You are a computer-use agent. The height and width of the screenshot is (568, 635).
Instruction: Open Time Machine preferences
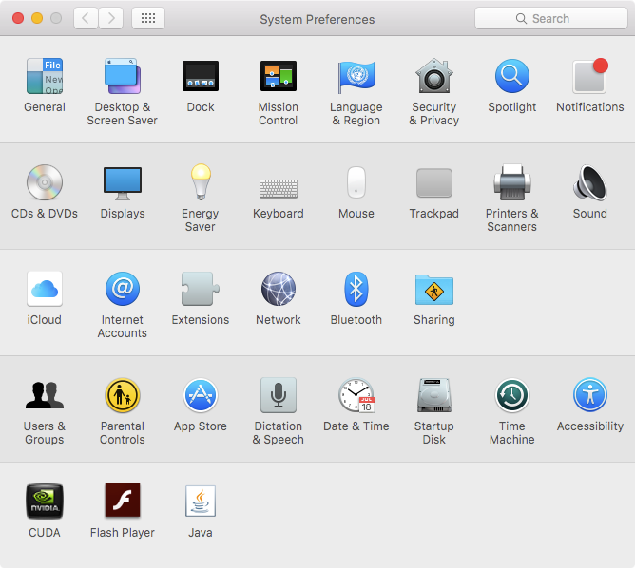512,396
